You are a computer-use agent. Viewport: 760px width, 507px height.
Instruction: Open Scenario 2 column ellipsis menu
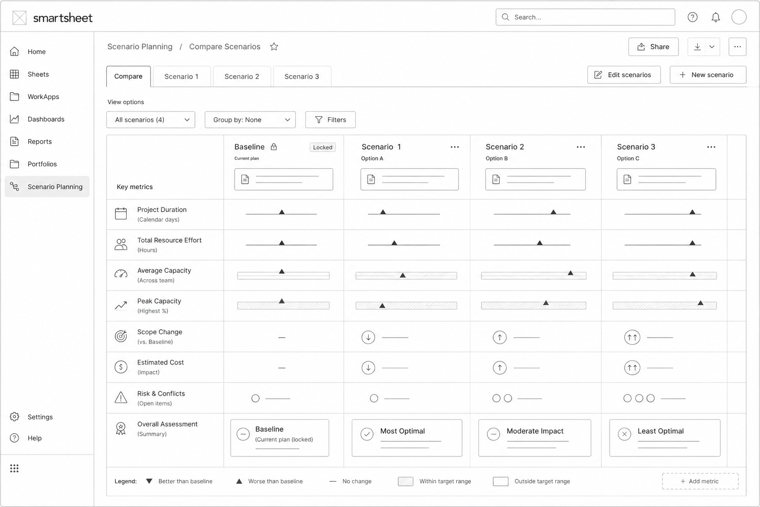point(581,147)
